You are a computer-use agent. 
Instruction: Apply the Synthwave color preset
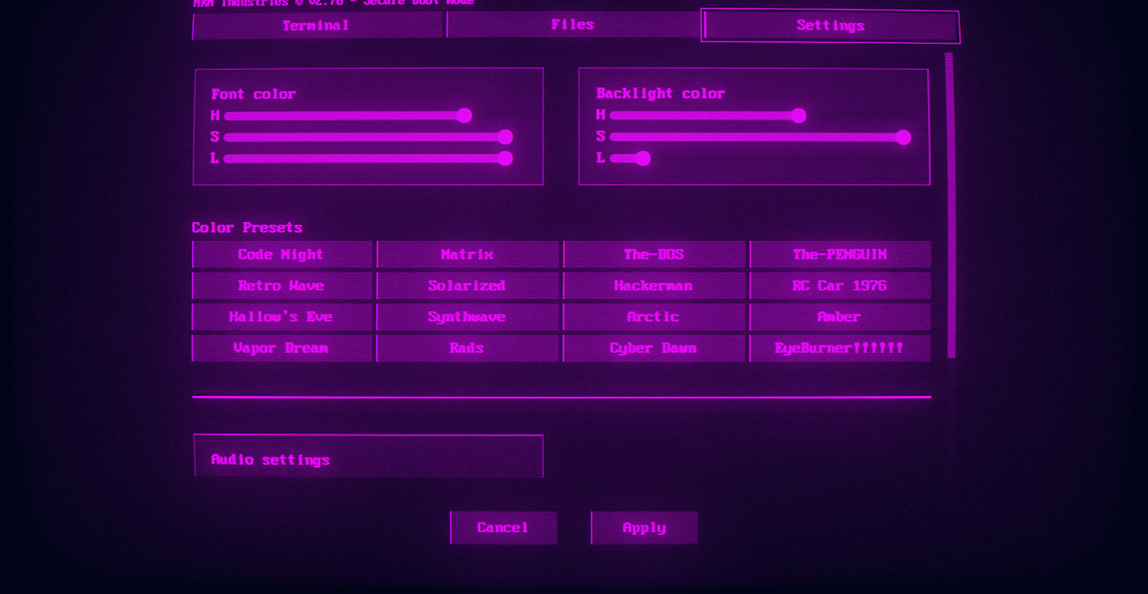point(467,317)
